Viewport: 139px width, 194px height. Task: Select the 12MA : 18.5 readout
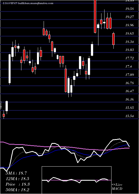point(18,179)
